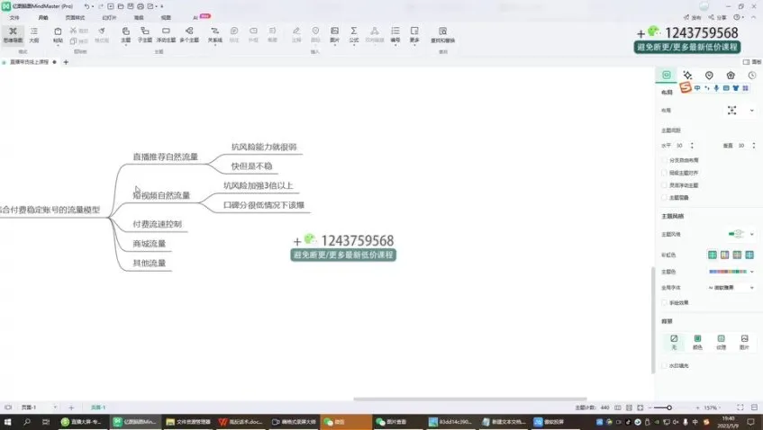Open the 页面样式 ribbon tab

[x=76, y=17]
